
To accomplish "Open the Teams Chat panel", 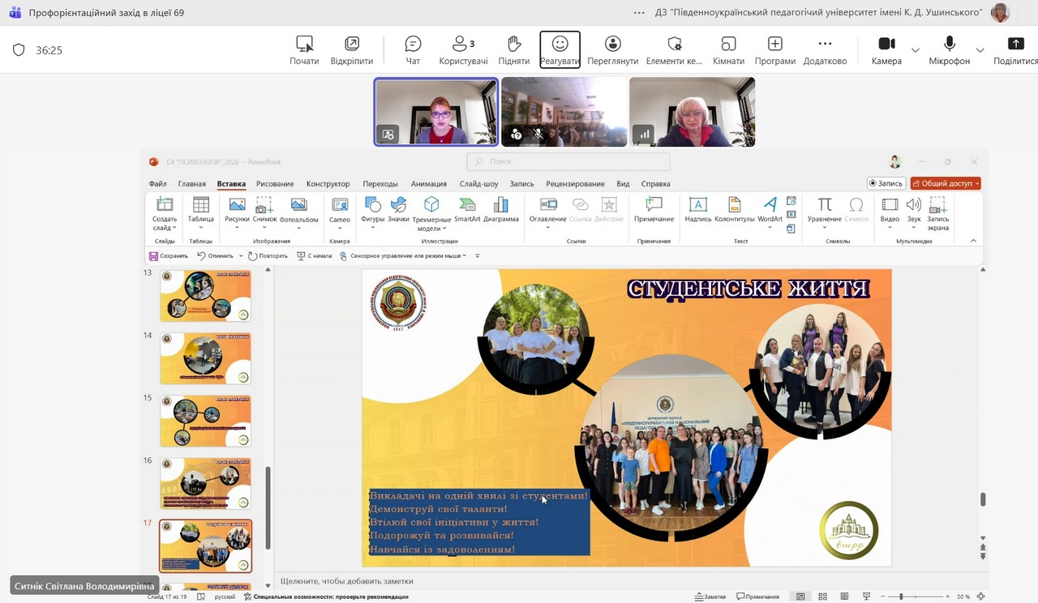I will coord(413,50).
